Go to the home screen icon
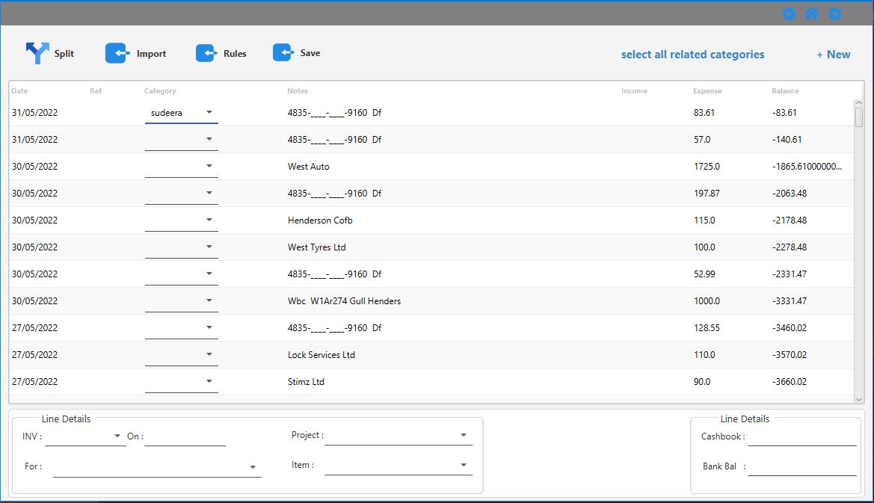This screenshot has width=874, height=503. pyautogui.click(x=811, y=13)
